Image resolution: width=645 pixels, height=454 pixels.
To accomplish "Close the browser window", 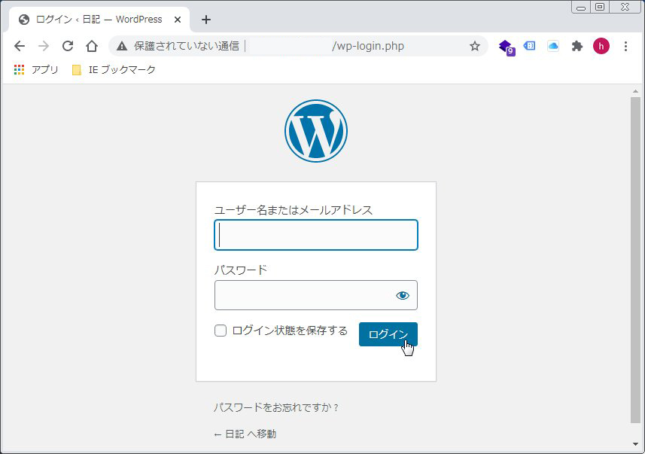I will coord(625,7).
